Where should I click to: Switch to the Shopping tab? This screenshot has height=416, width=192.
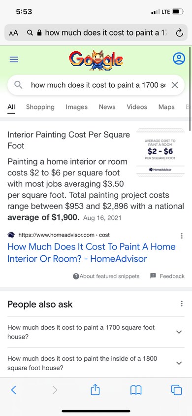(40, 107)
